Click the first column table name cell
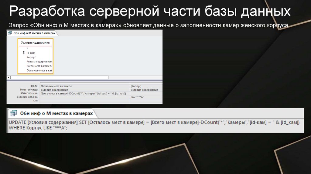Screen dimensions: 311x174 (x=85, y=90)
